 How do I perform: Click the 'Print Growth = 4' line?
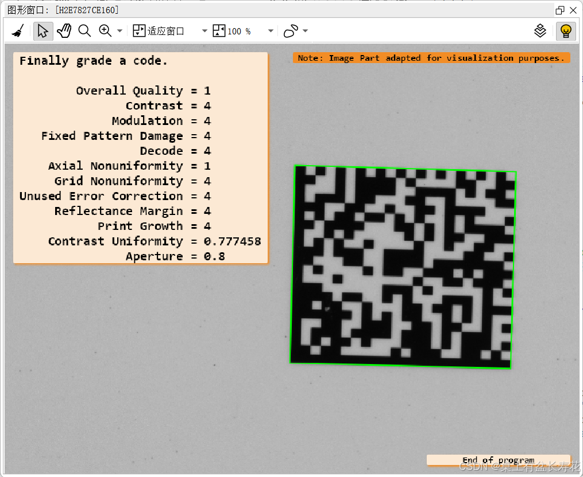click(x=155, y=226)
